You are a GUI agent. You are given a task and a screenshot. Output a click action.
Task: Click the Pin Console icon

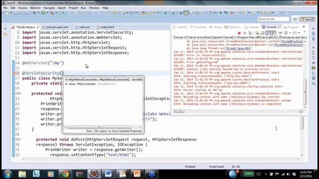click(x=280, y=33)
